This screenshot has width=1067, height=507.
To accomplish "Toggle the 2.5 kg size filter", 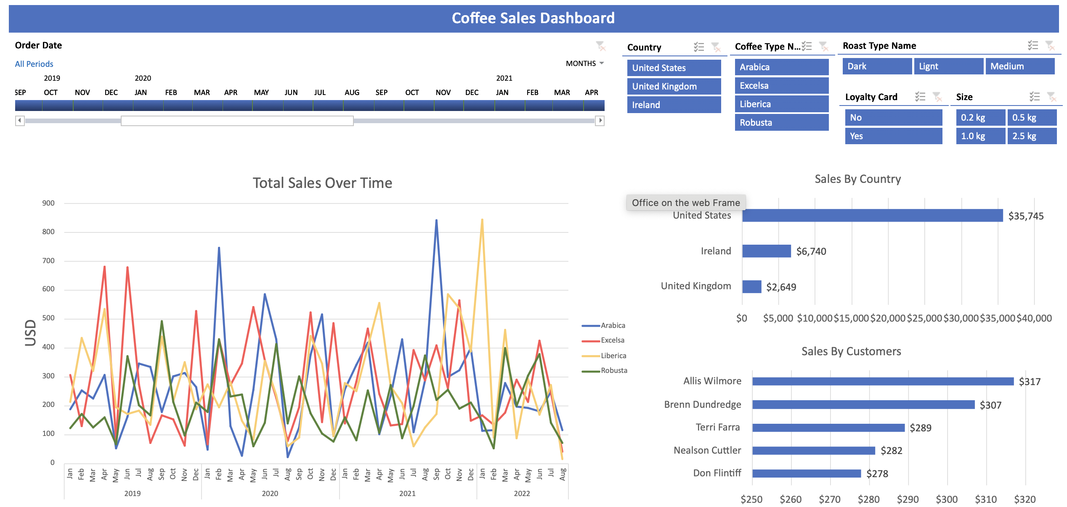I will click(x=1032, y=136).
